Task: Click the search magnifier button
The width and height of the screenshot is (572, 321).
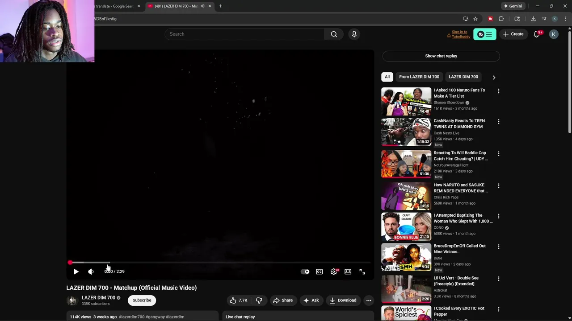Action: pyautogui.click(x=334, y=34)
